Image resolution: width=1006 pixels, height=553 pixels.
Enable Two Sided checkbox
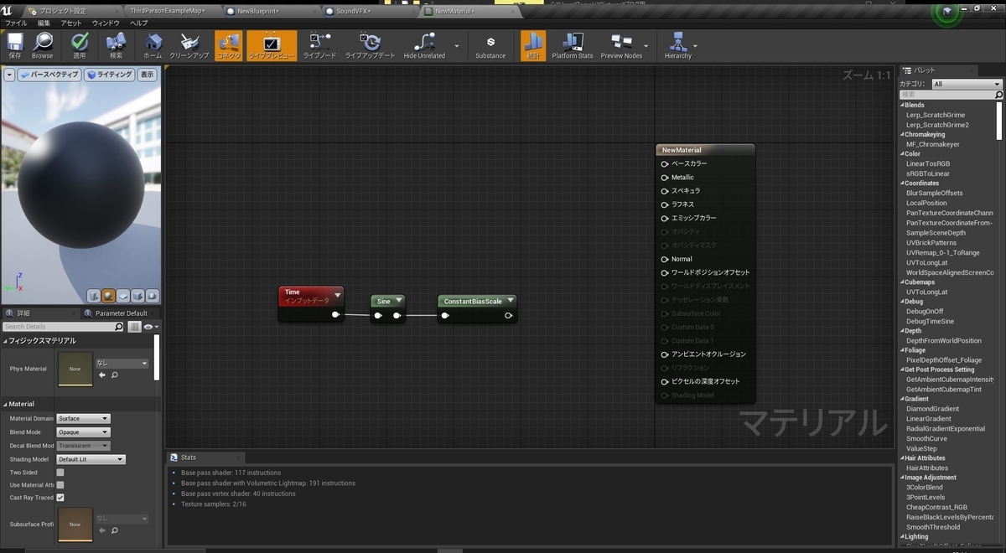tap(60, 473)
